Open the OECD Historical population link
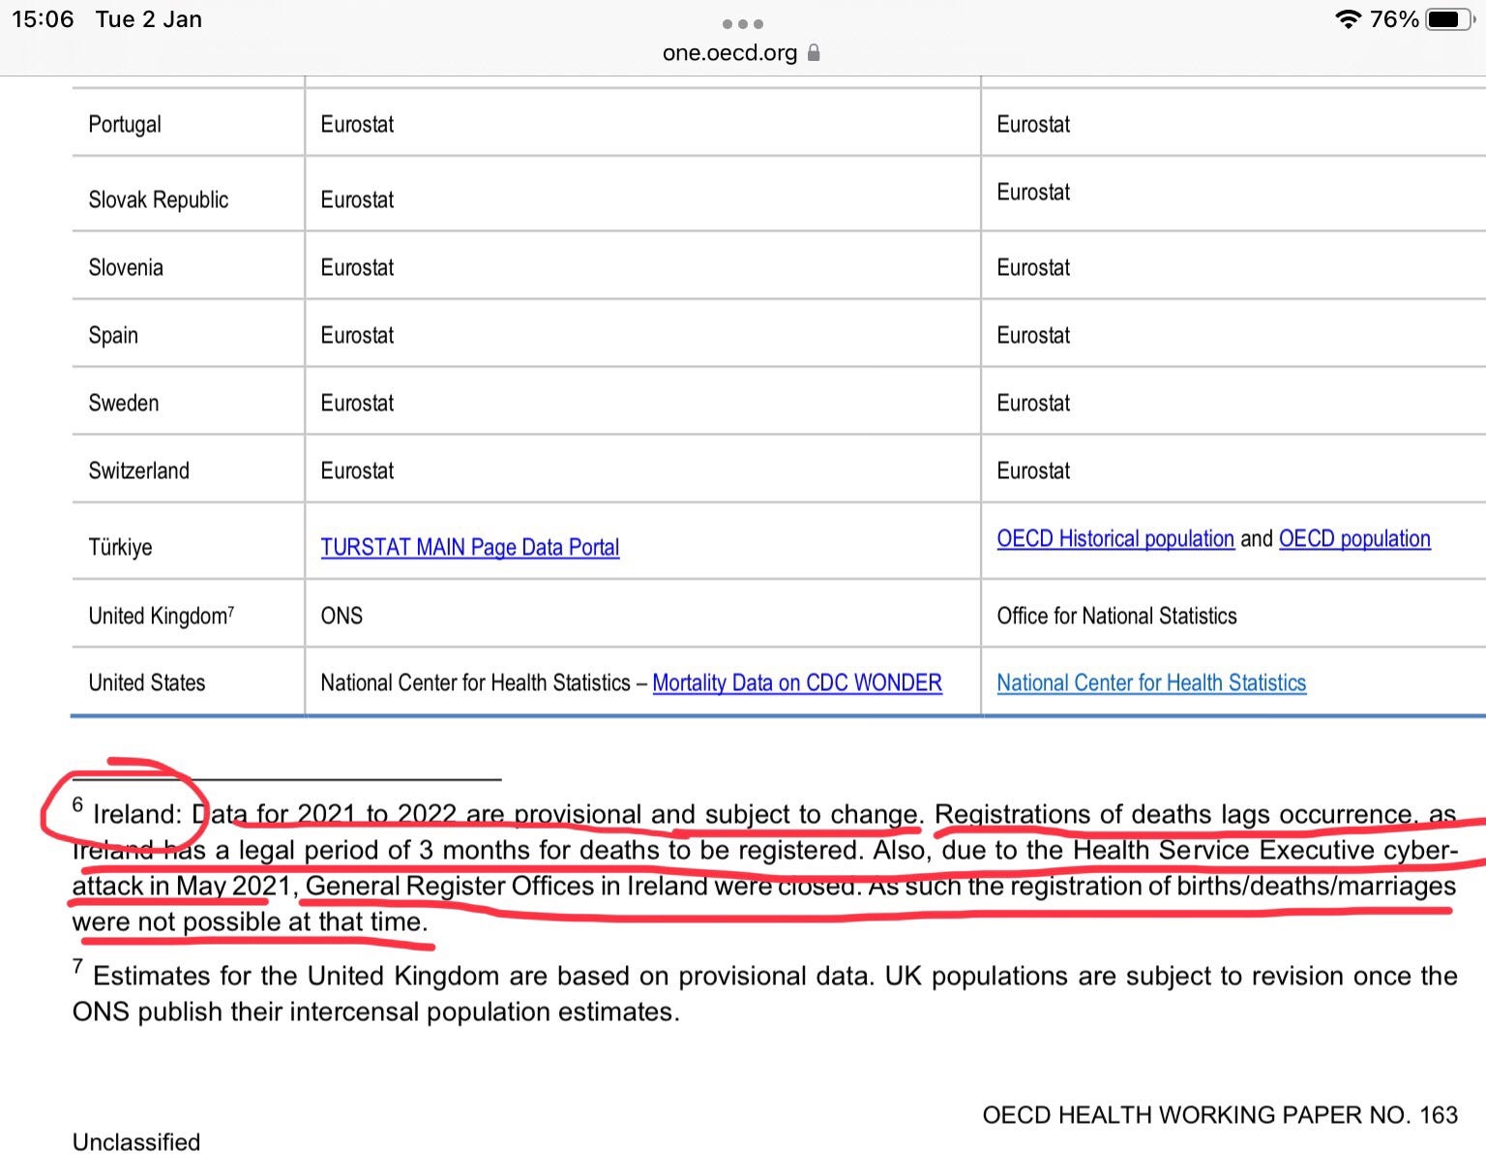 (1115, 538)
